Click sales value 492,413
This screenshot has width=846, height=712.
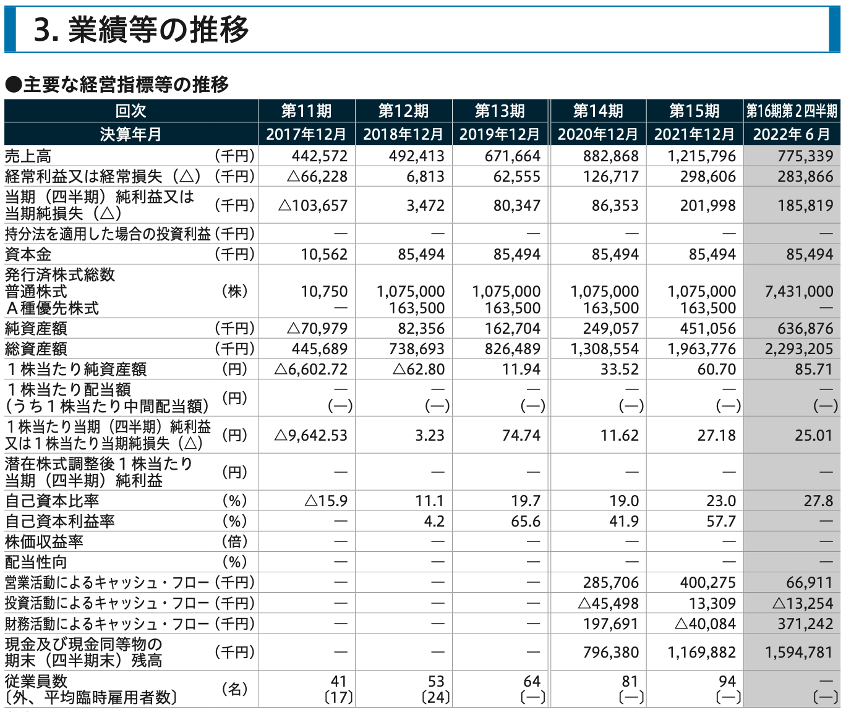pos(417,156)
